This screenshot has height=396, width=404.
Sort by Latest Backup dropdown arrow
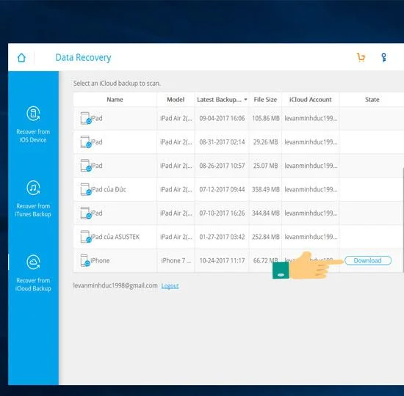click(245, 100)
